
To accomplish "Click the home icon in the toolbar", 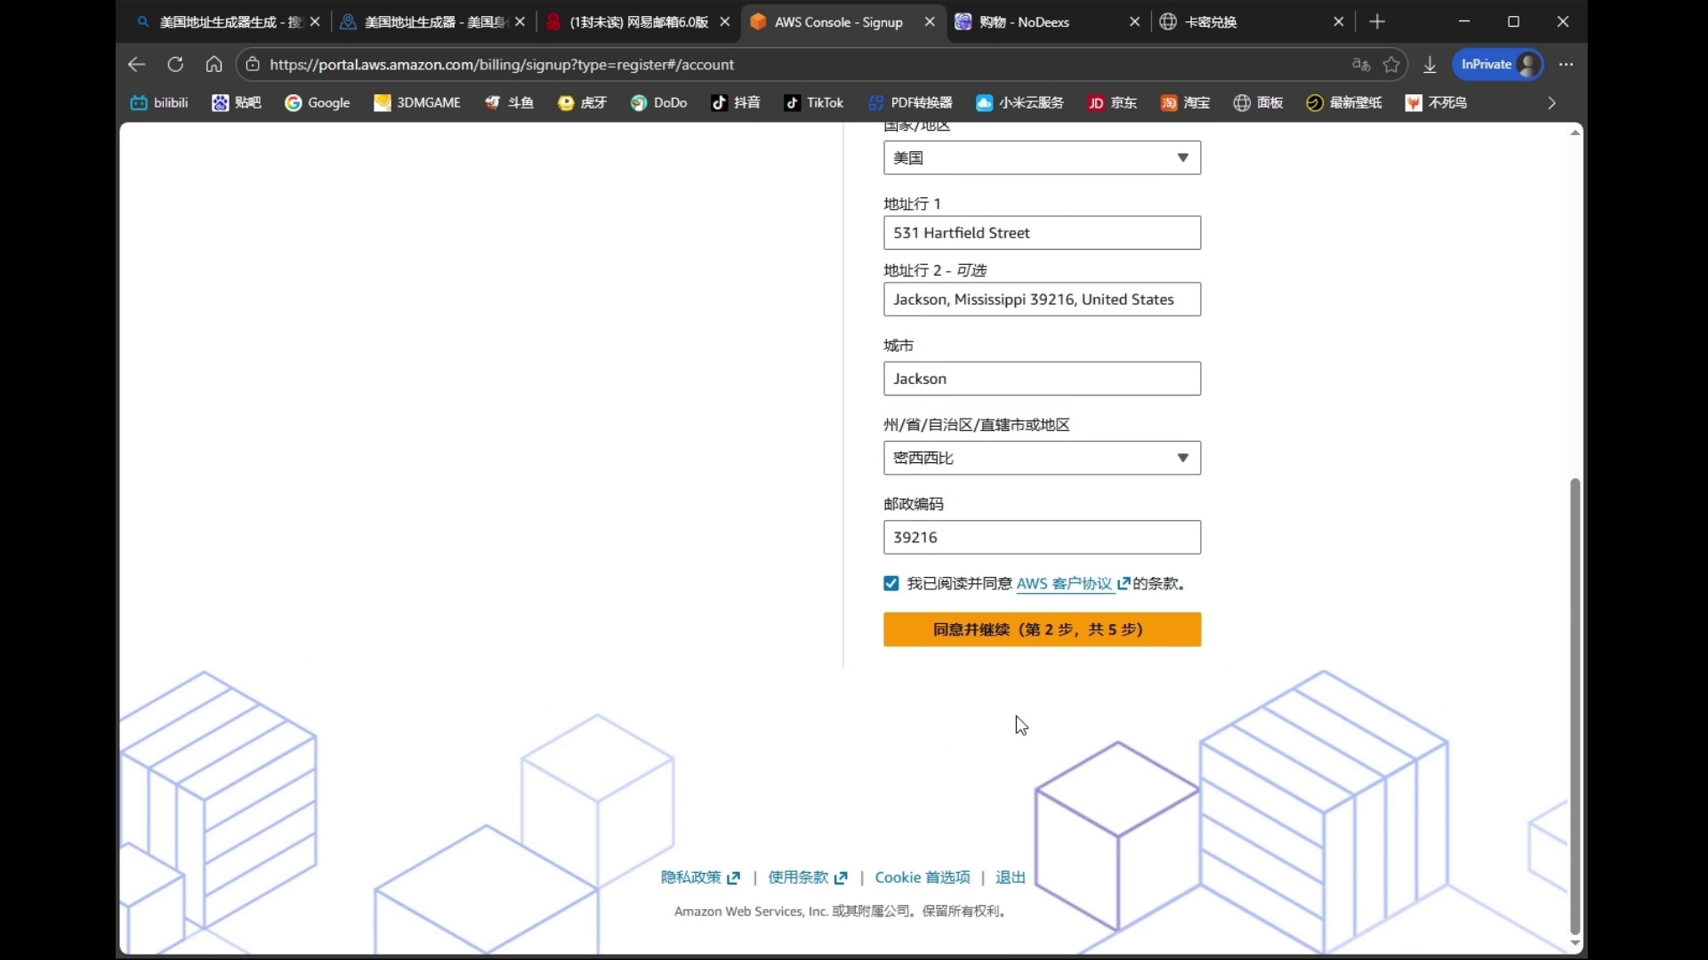I will pyautogui.click(x=213, y=64).
